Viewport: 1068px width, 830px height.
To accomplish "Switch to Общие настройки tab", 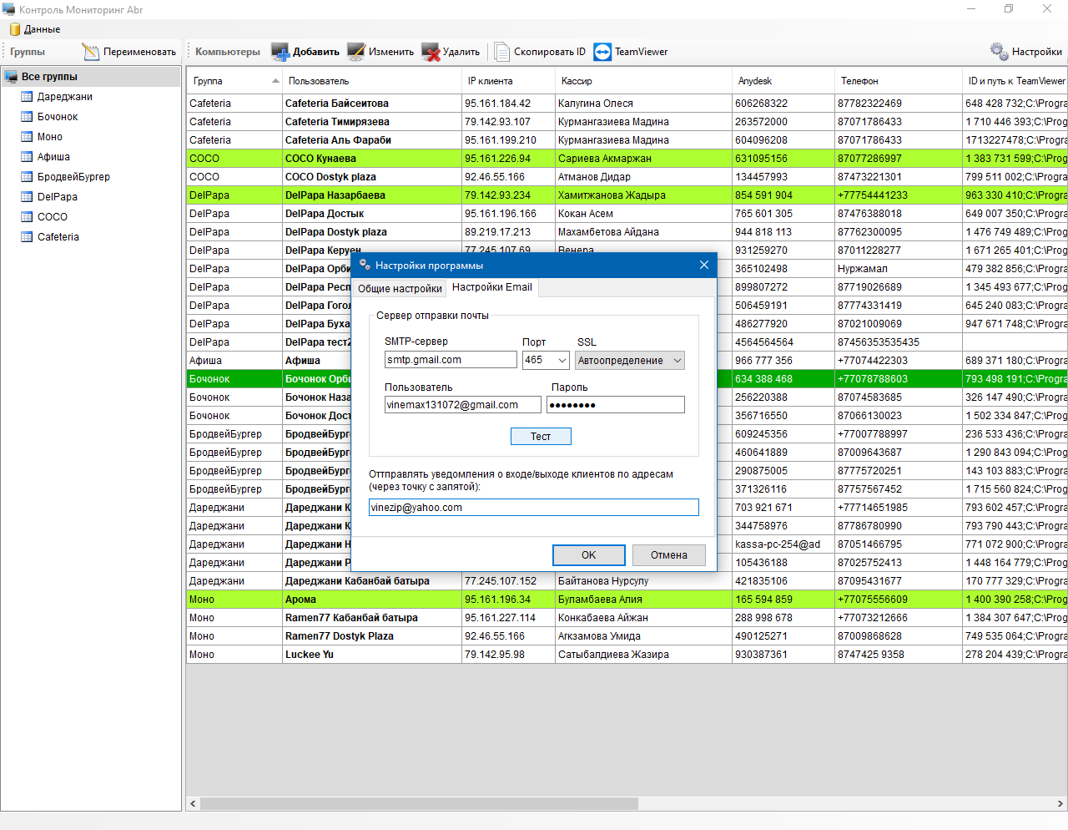I will [x=400, y=289].
